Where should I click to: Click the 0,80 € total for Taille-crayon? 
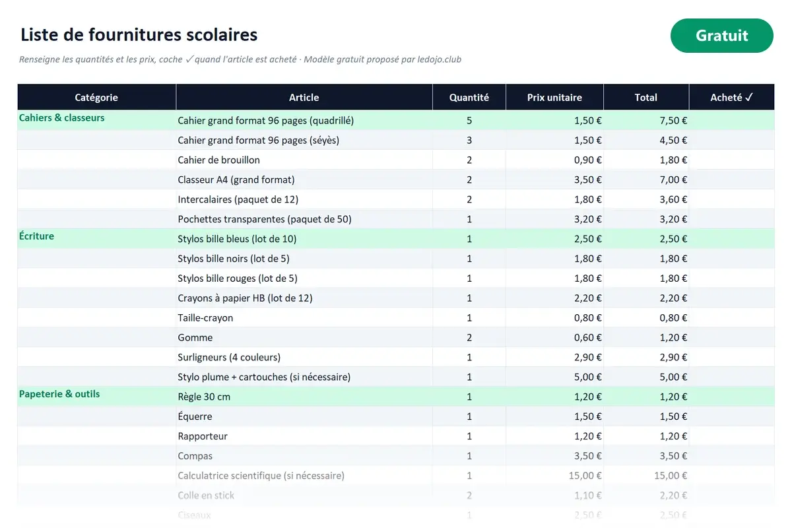(646, 317)
